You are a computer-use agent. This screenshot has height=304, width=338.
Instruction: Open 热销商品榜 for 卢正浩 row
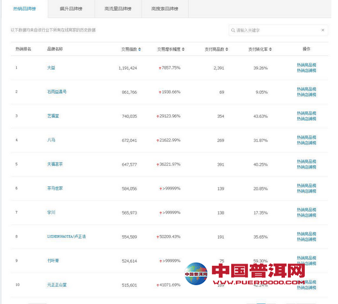click(x=307, y=234)
